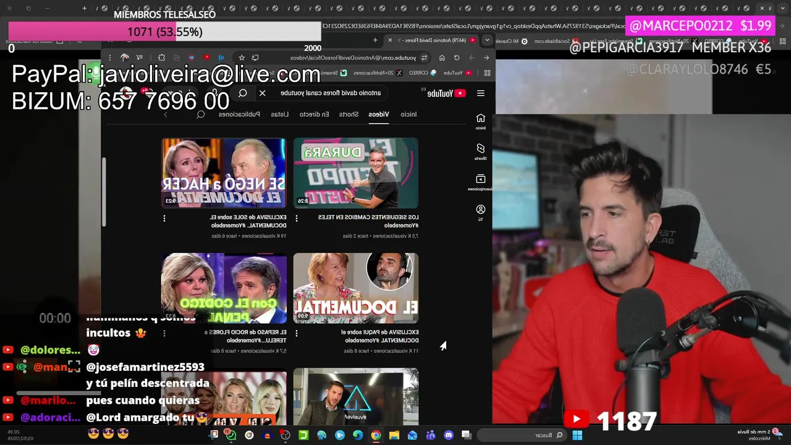Open Chrome from the taskbar
Viewport: 791px width, 445px height.
click(376, 435)
